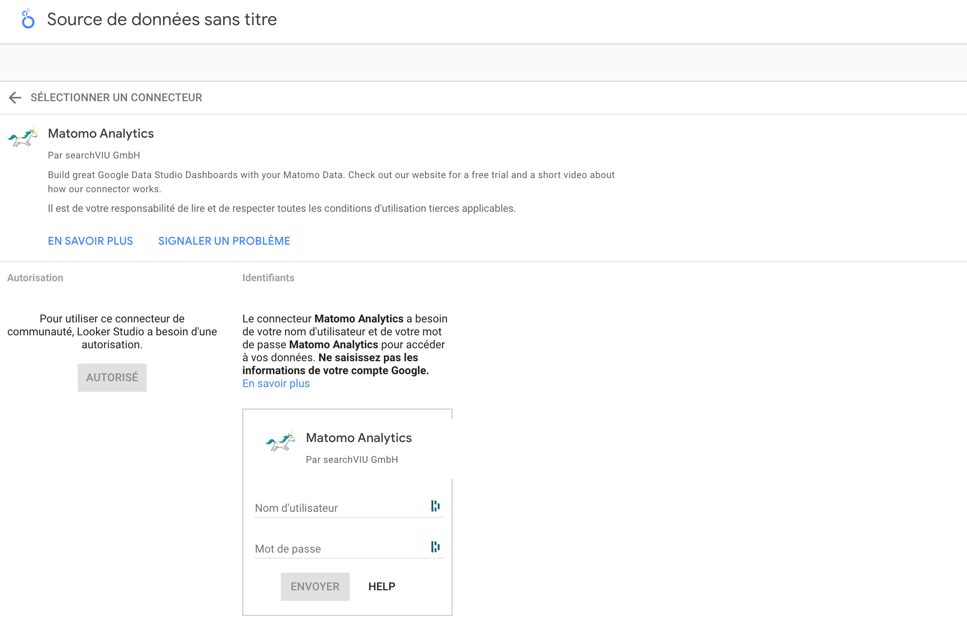Click SÉLECTIONNER UN CONNECTEUR label

click(x=116, y=98)
